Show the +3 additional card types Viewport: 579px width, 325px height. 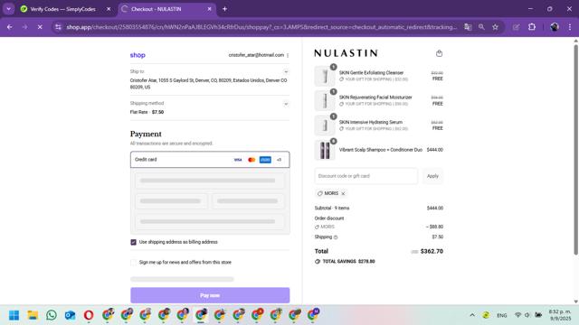(280, 160)
